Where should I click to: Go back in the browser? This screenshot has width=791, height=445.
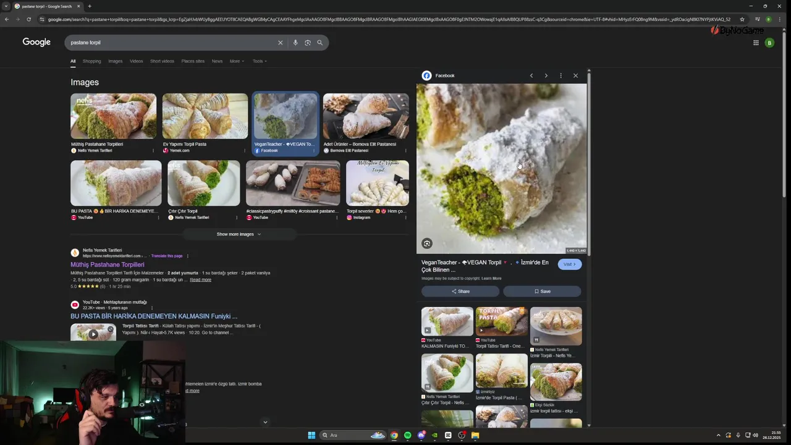(7, 19)
